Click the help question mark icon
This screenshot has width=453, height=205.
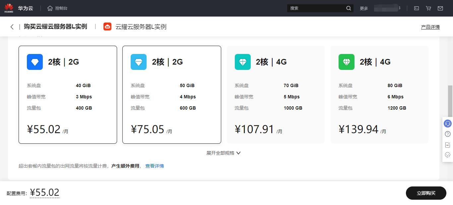(448, 134)
